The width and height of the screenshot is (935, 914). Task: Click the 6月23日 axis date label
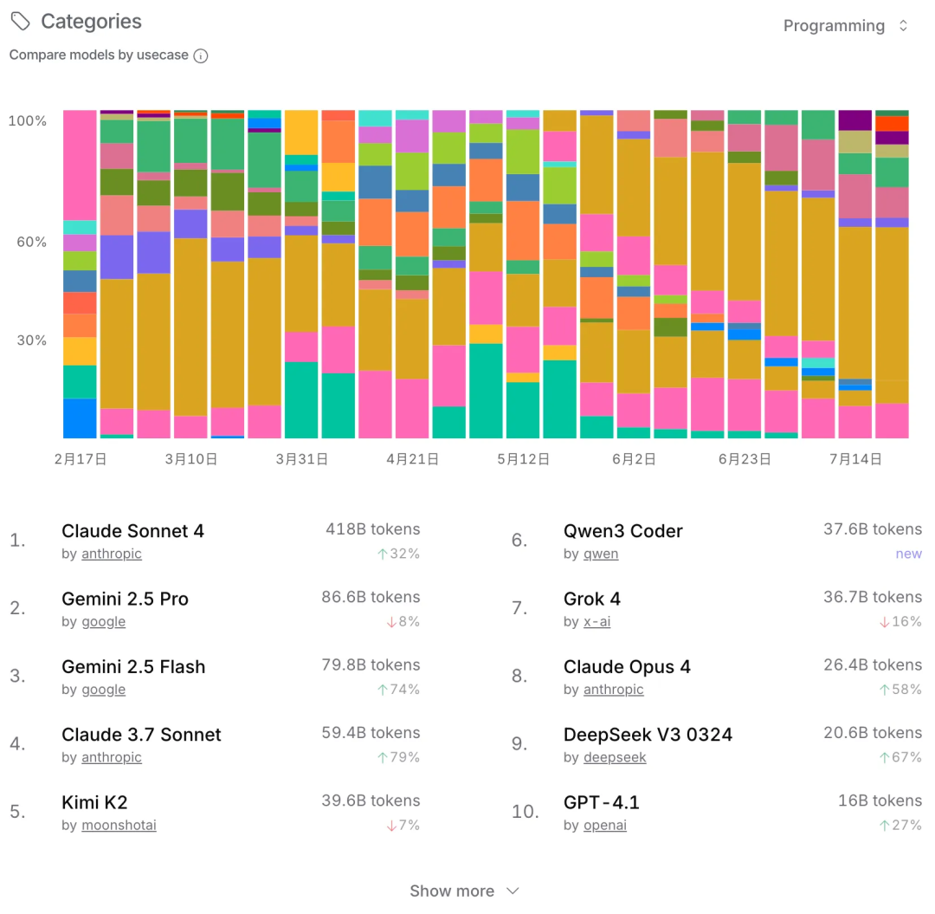tap(745, 459)
